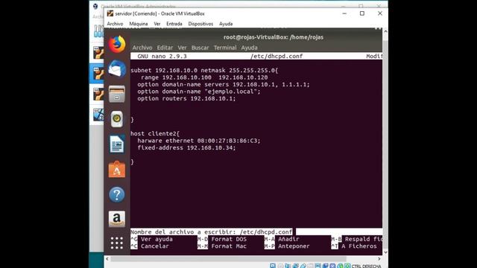Open VirtualBox window Ver menu

(157, 24)
